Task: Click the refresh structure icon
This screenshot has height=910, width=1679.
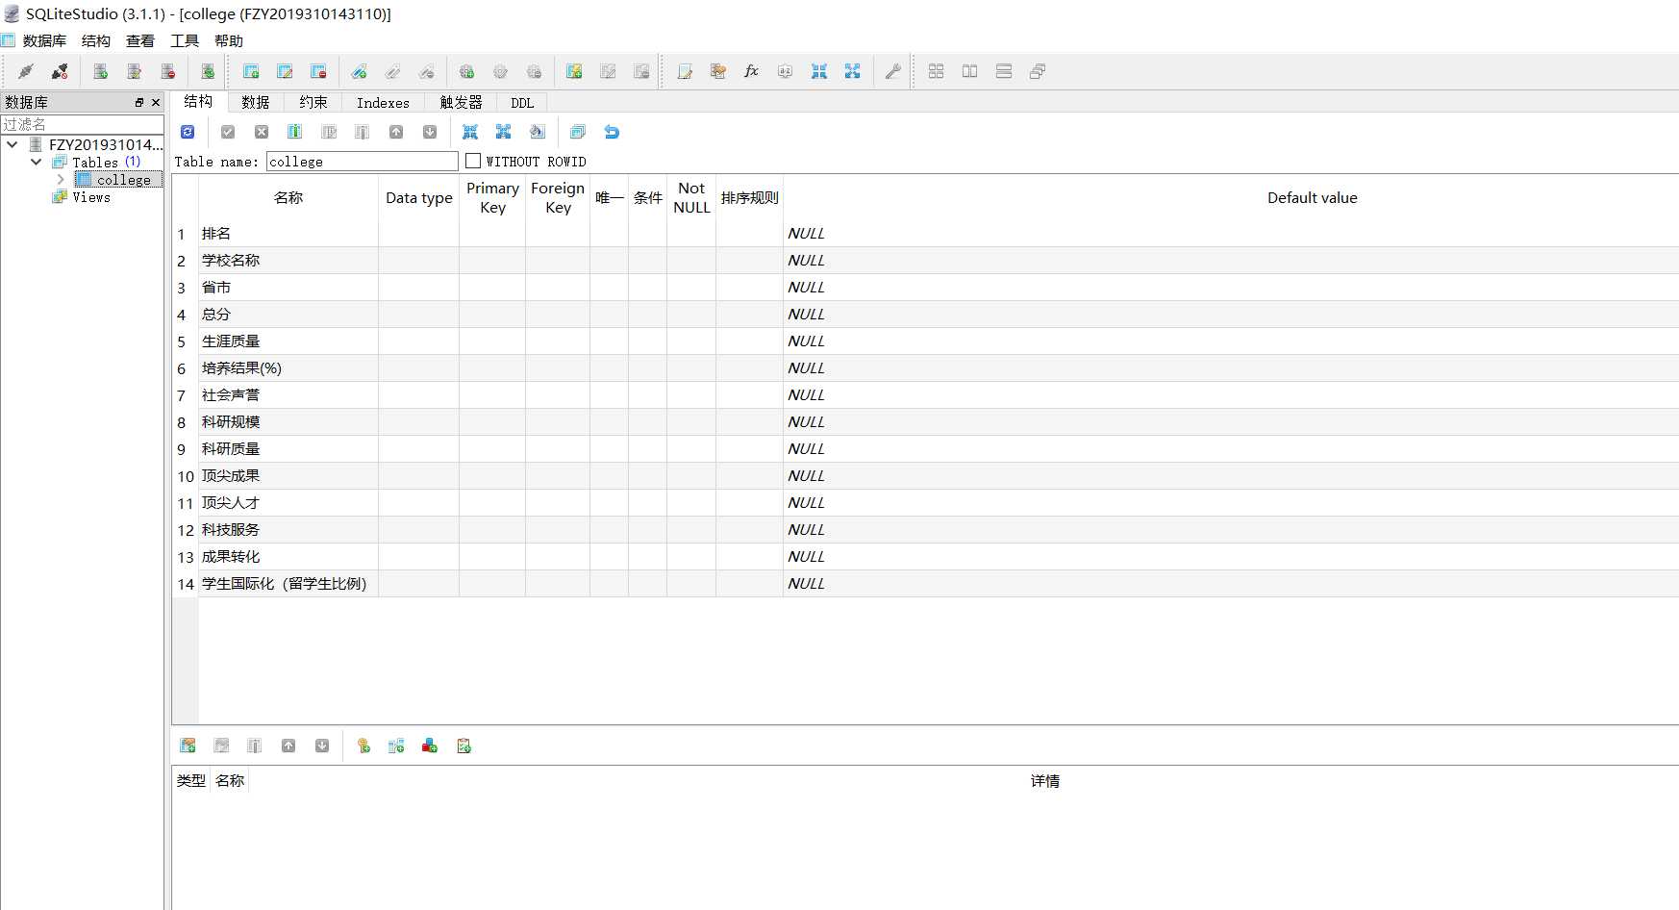Action: pos(188,132)
